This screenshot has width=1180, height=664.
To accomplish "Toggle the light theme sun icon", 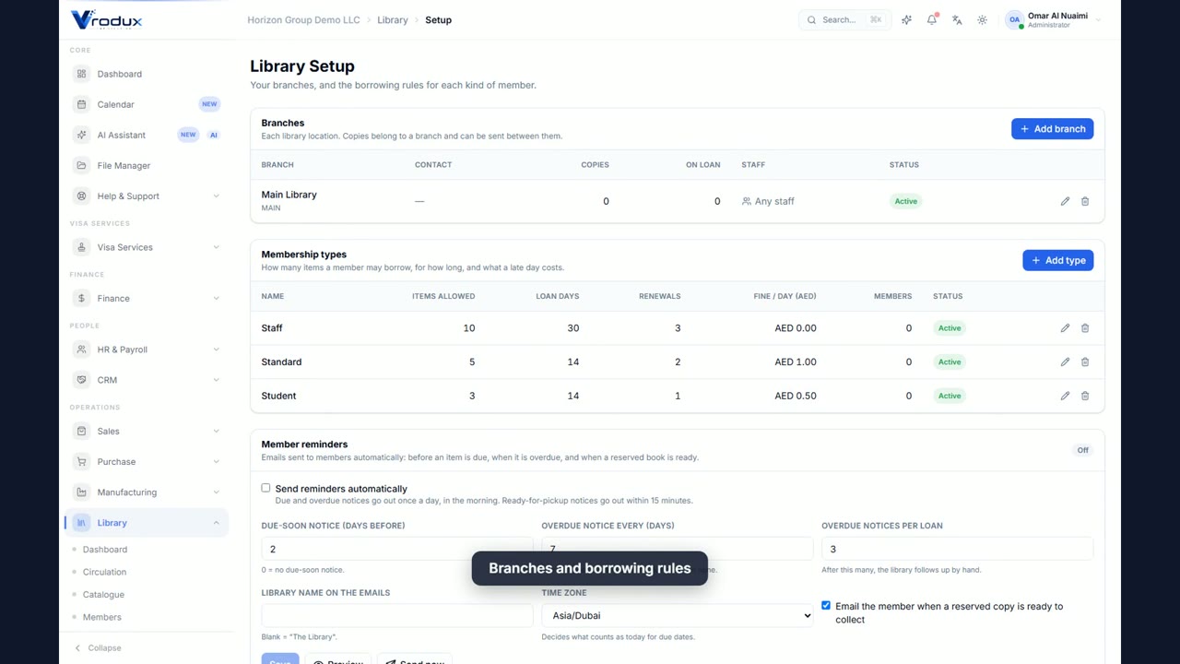I will (982, 19).
